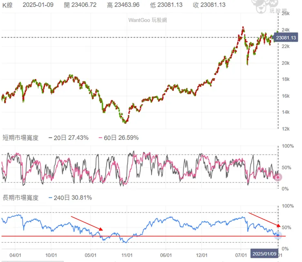Click the pink end-point marker on 60日 line

278,177
